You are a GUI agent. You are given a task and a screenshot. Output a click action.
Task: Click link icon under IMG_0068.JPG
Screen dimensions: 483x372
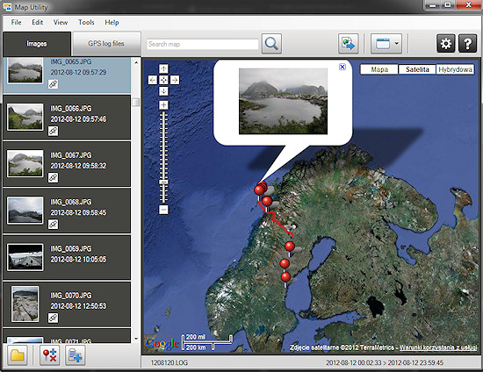(53, 225)
